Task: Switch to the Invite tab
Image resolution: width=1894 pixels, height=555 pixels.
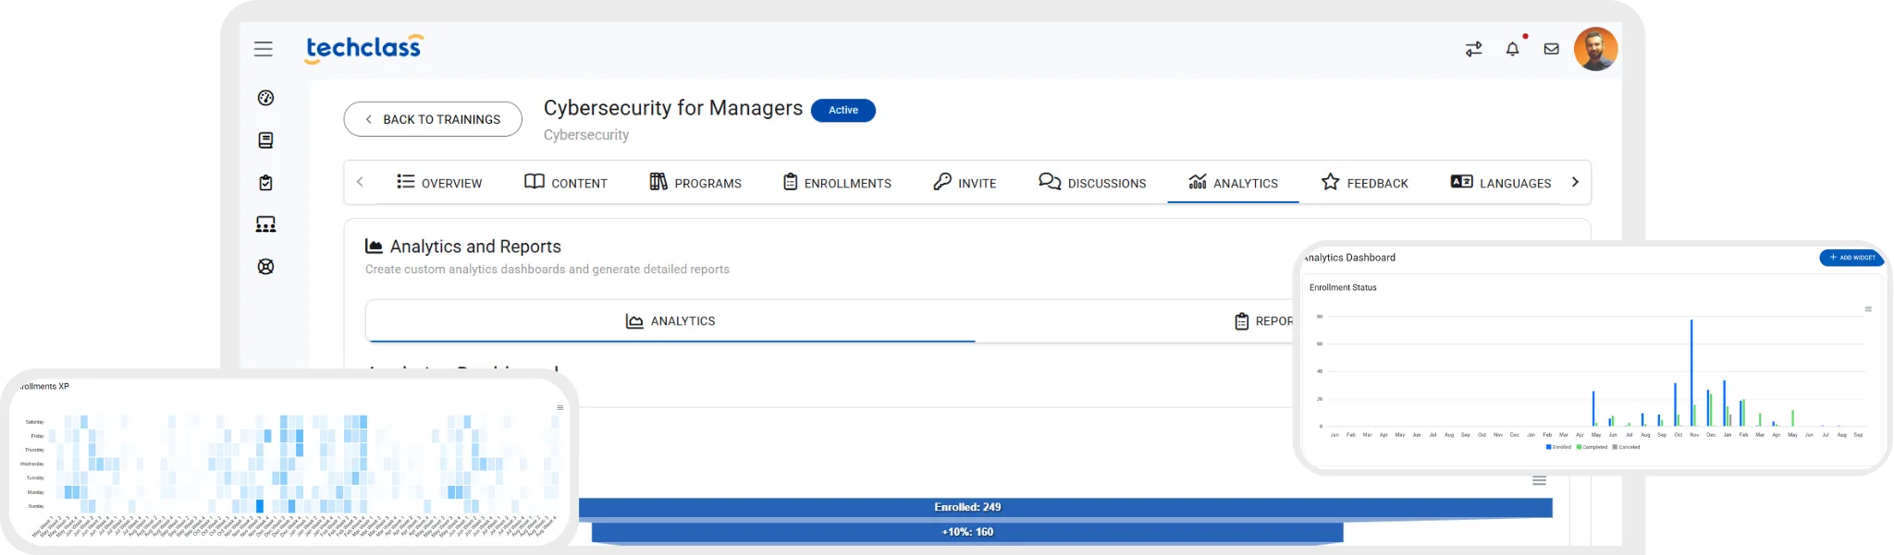Action: click(x=965, y=183)
